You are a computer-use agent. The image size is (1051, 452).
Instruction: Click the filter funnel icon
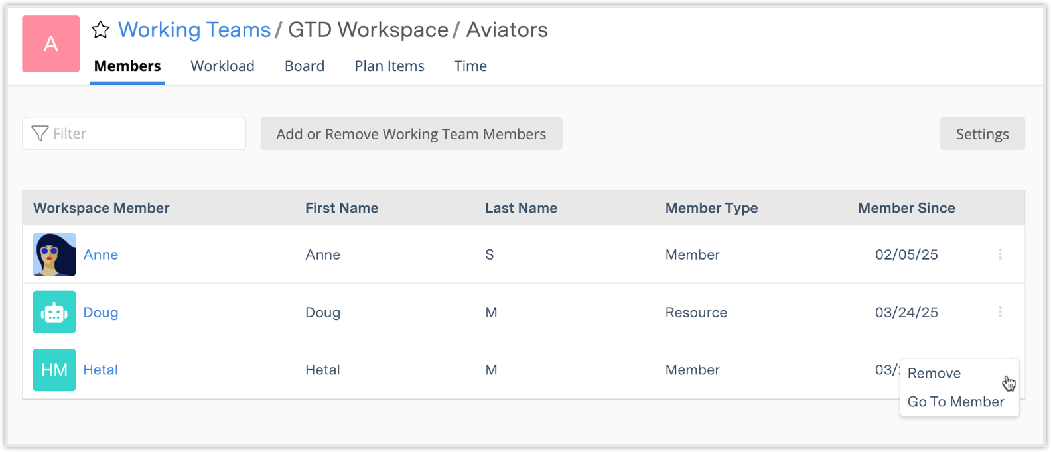[40, 133]
